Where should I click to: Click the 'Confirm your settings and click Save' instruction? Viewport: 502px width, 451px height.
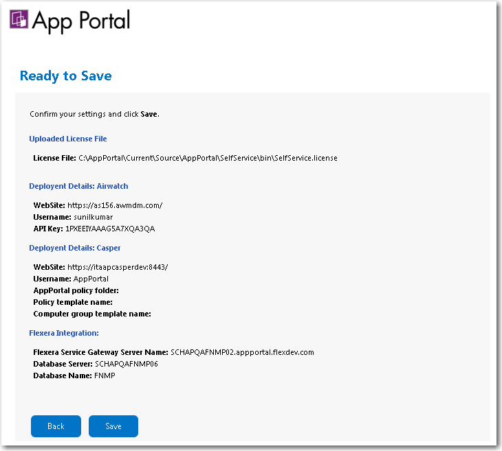[94, 114]
